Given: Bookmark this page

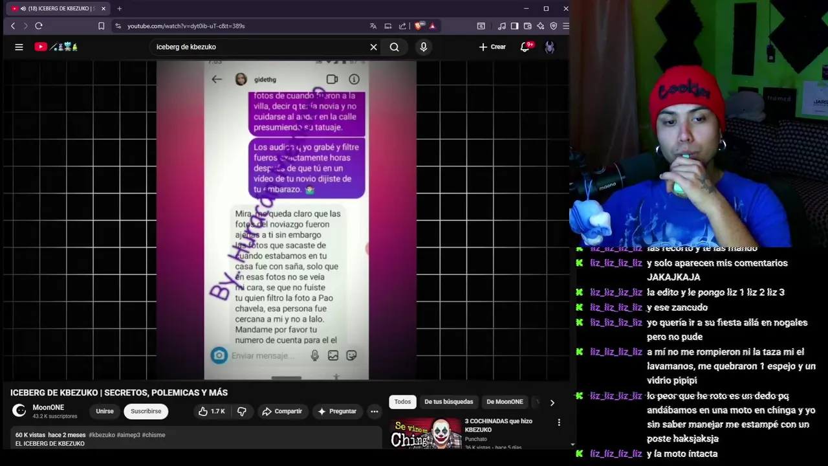Looking at the screenshot, I should click(101, 26).
